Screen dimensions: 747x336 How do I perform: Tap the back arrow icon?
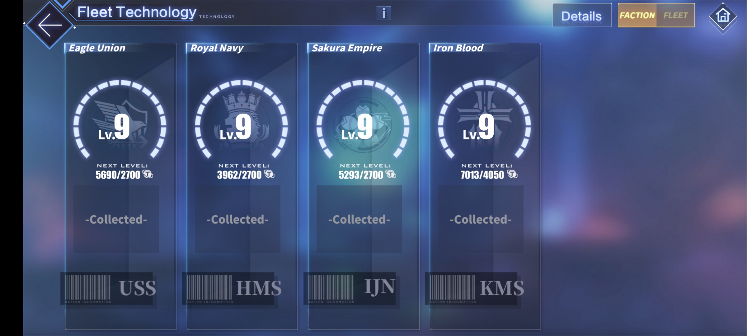tap(50, 25)
